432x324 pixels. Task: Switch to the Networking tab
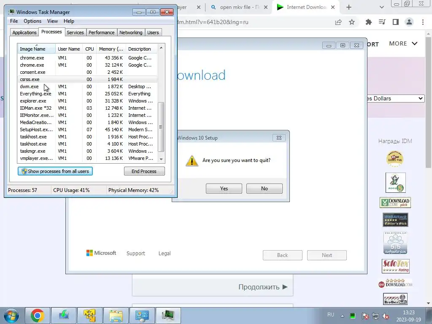[131, 32]
